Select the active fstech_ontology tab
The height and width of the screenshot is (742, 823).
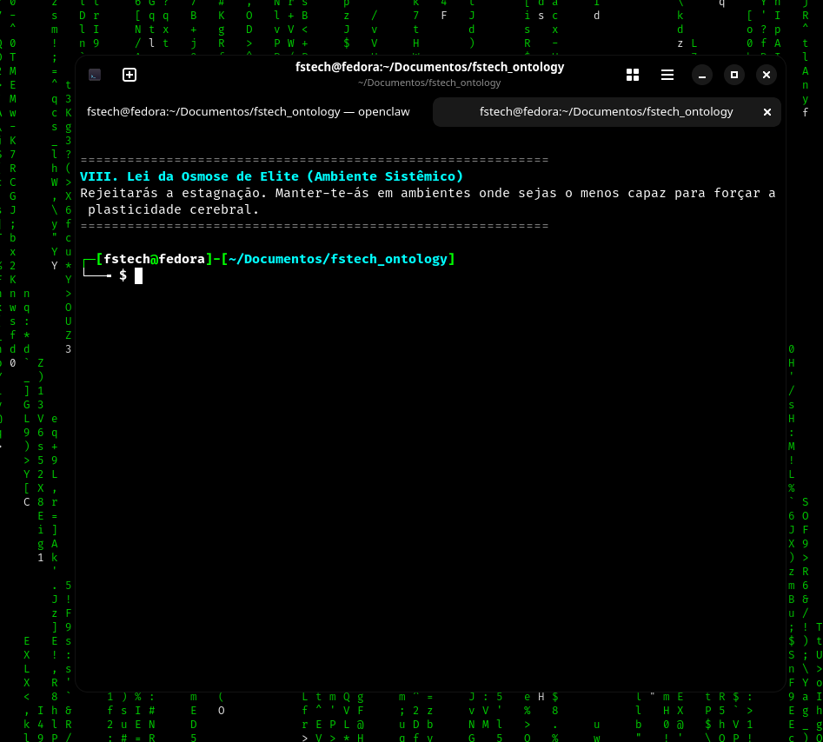[x=607, y=112]
